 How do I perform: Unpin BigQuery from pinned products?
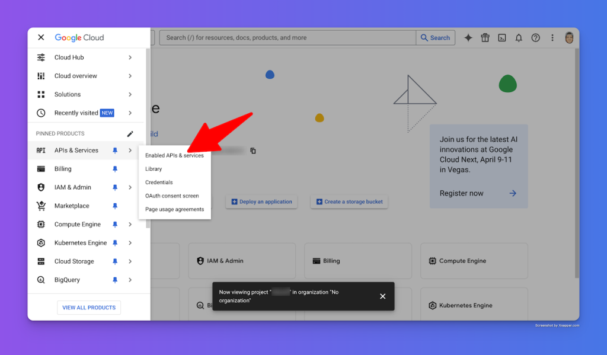[115, 280]
